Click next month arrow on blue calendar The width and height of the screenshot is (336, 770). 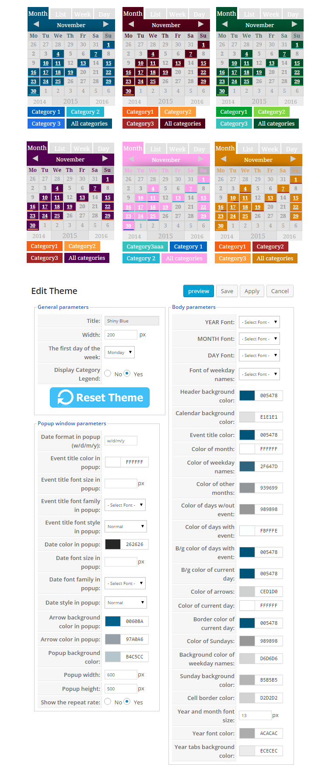(106, 24)
